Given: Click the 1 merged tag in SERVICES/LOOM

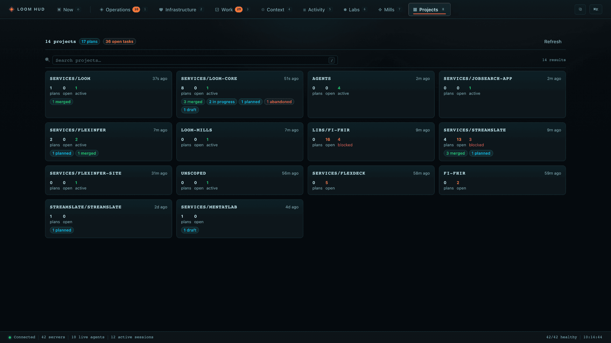Looking at the screenshot, I should pos(61,102).
